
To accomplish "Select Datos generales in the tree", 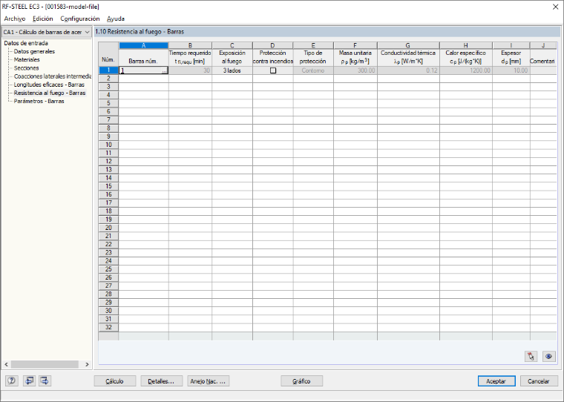I will (34, 51).
